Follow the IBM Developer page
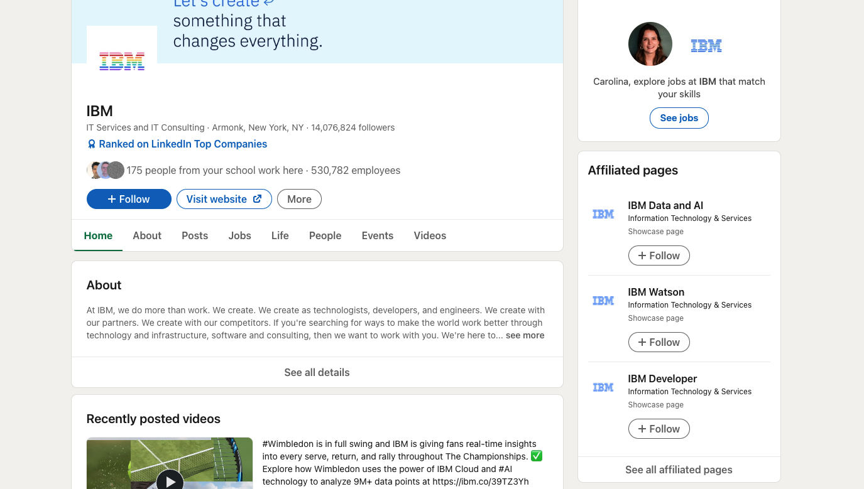Image resolution: width=864 pixels, height=489 pixels. (x=659, y=429)
